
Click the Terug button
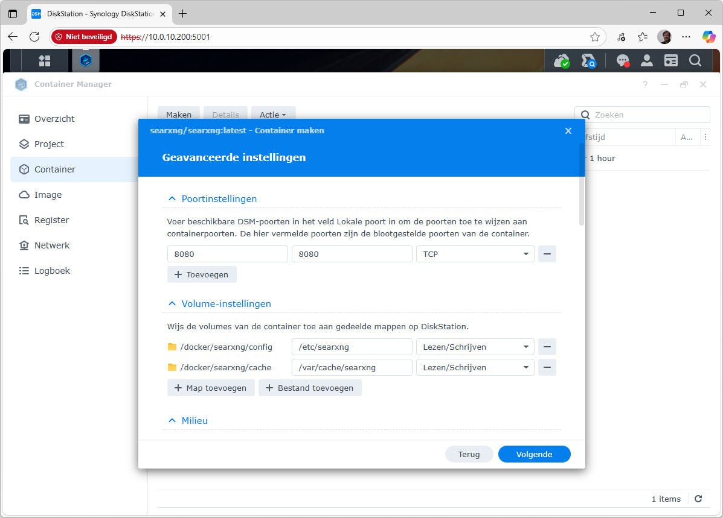coord(469,454)
